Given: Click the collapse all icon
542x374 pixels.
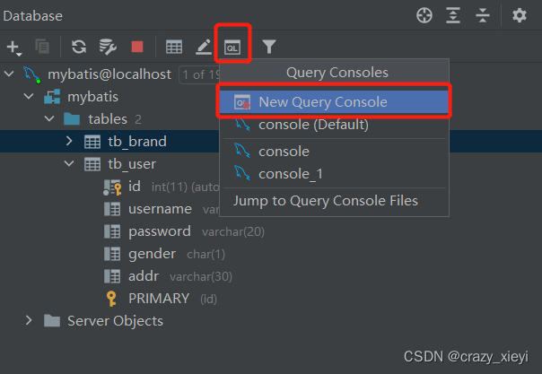Looking at the screenshot, I should pyautogui.click(x=483, y=15).
